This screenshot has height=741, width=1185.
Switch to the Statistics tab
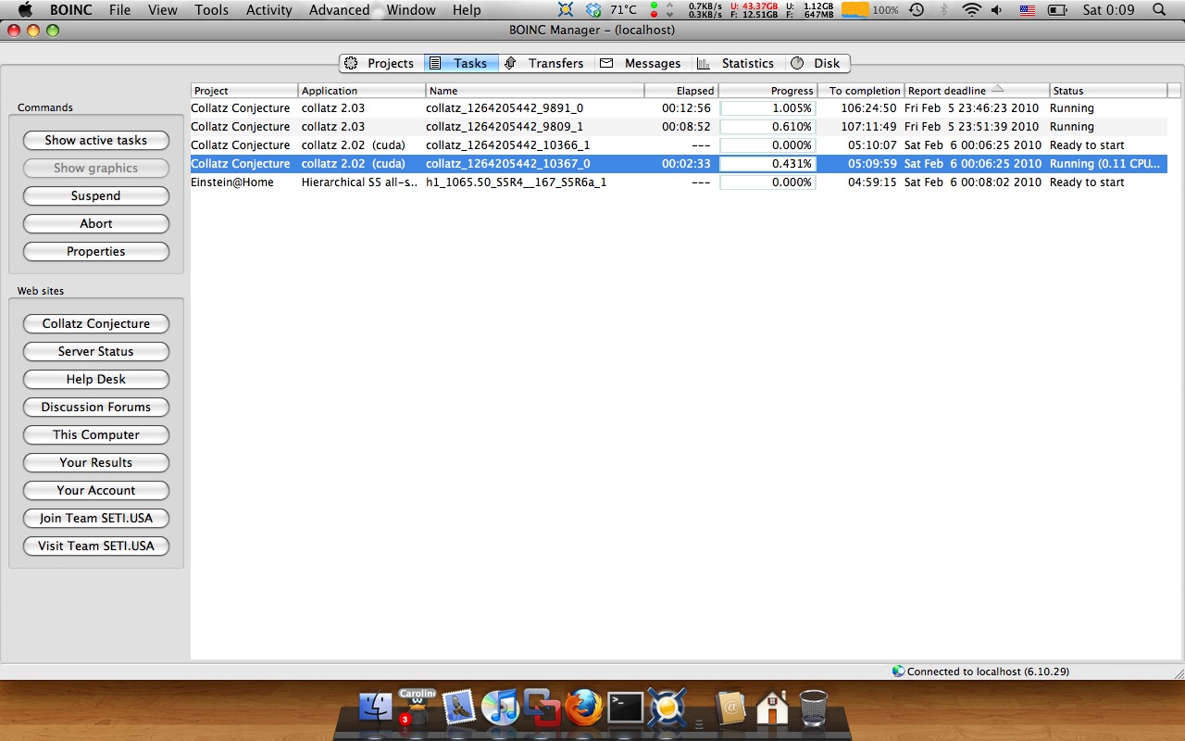coord(737,63)
